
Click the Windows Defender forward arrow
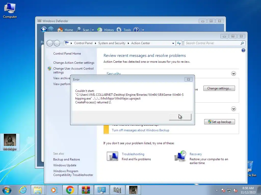coord(51,29)
